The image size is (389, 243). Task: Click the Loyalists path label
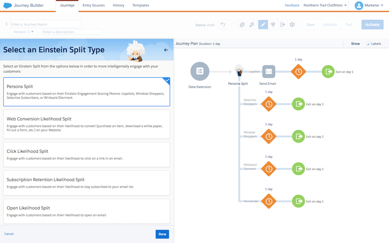click(254, 71)
